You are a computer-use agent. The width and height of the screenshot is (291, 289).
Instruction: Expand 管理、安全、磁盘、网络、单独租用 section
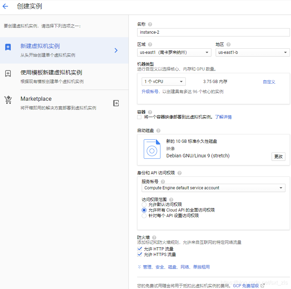coord(174,267)
